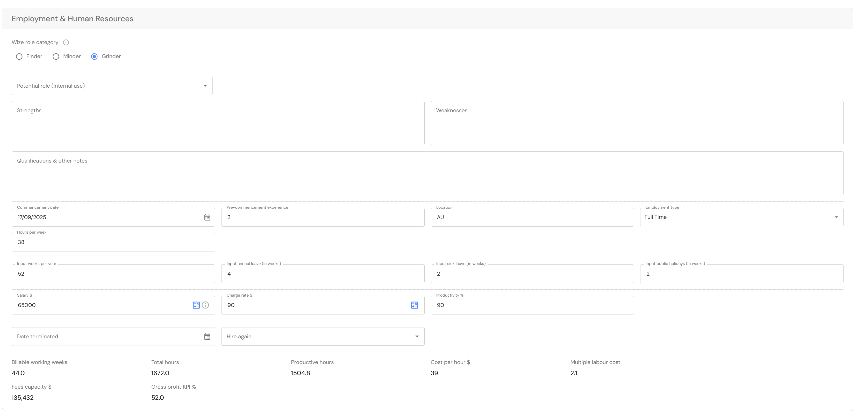Focus the Qualifications & other notes field

(x=427, y=173)
